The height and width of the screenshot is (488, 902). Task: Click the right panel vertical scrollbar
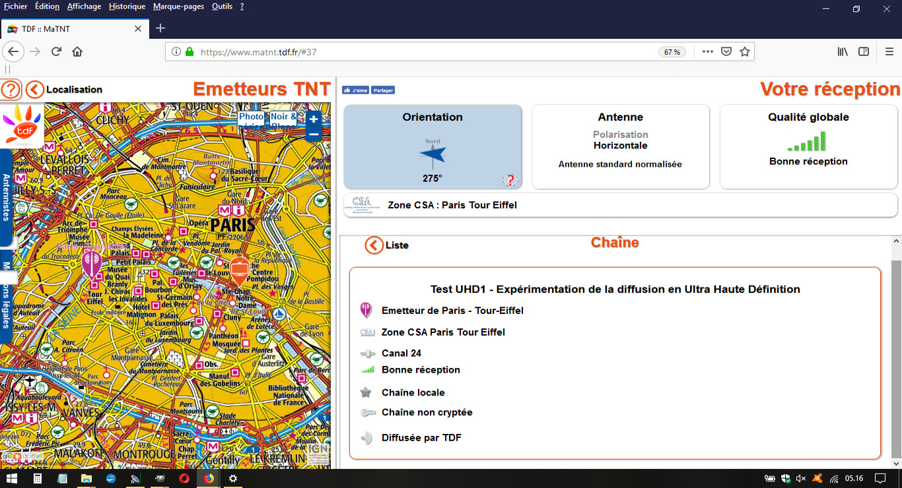click(x=896, y=359)
